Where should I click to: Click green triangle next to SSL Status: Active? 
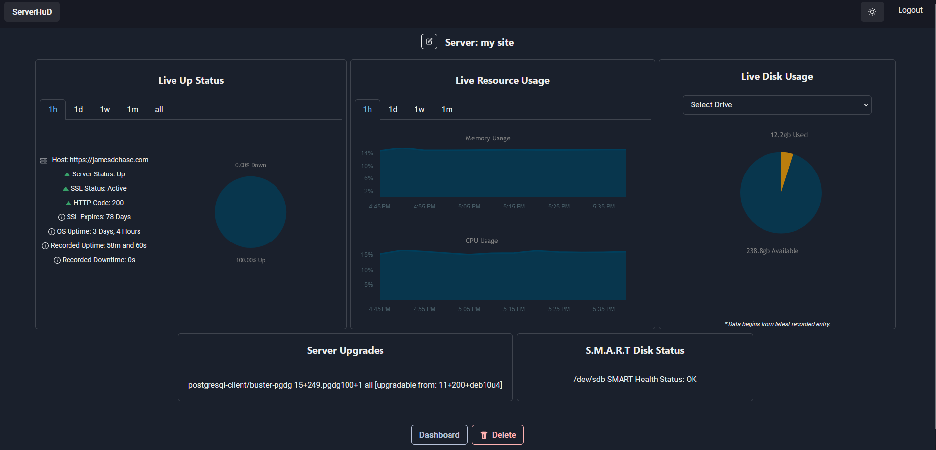point(66,189)
